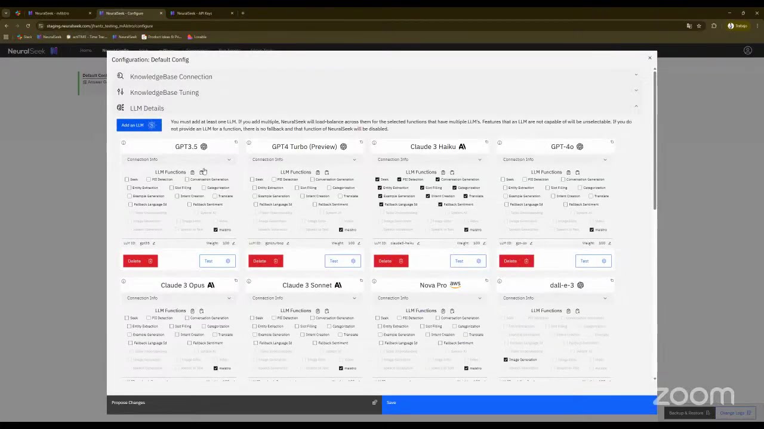Expand Connection Info for Nova Pro
This screenshot has width=764, height=429.
pos(429,298)
